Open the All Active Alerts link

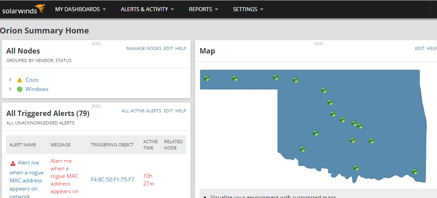click(x=142, y=111)
